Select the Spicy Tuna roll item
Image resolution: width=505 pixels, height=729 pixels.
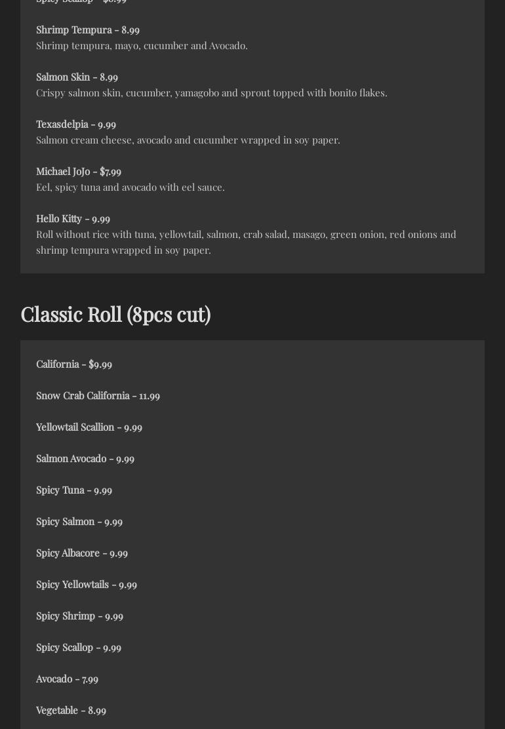74,490
